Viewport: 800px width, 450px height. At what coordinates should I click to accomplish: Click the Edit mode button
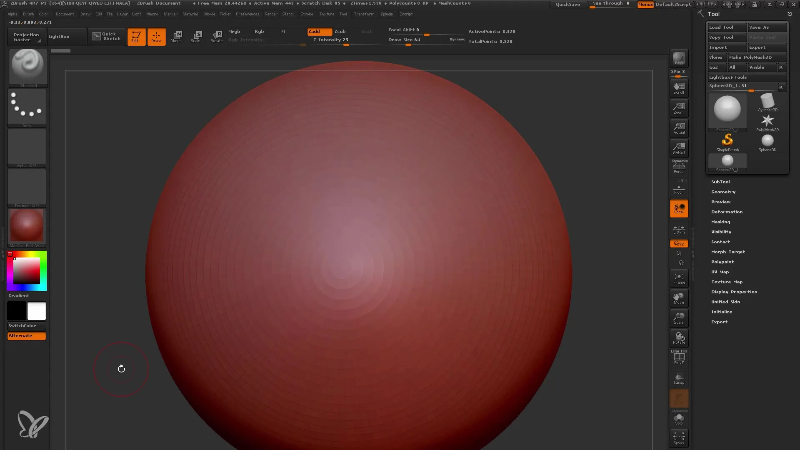136,36
